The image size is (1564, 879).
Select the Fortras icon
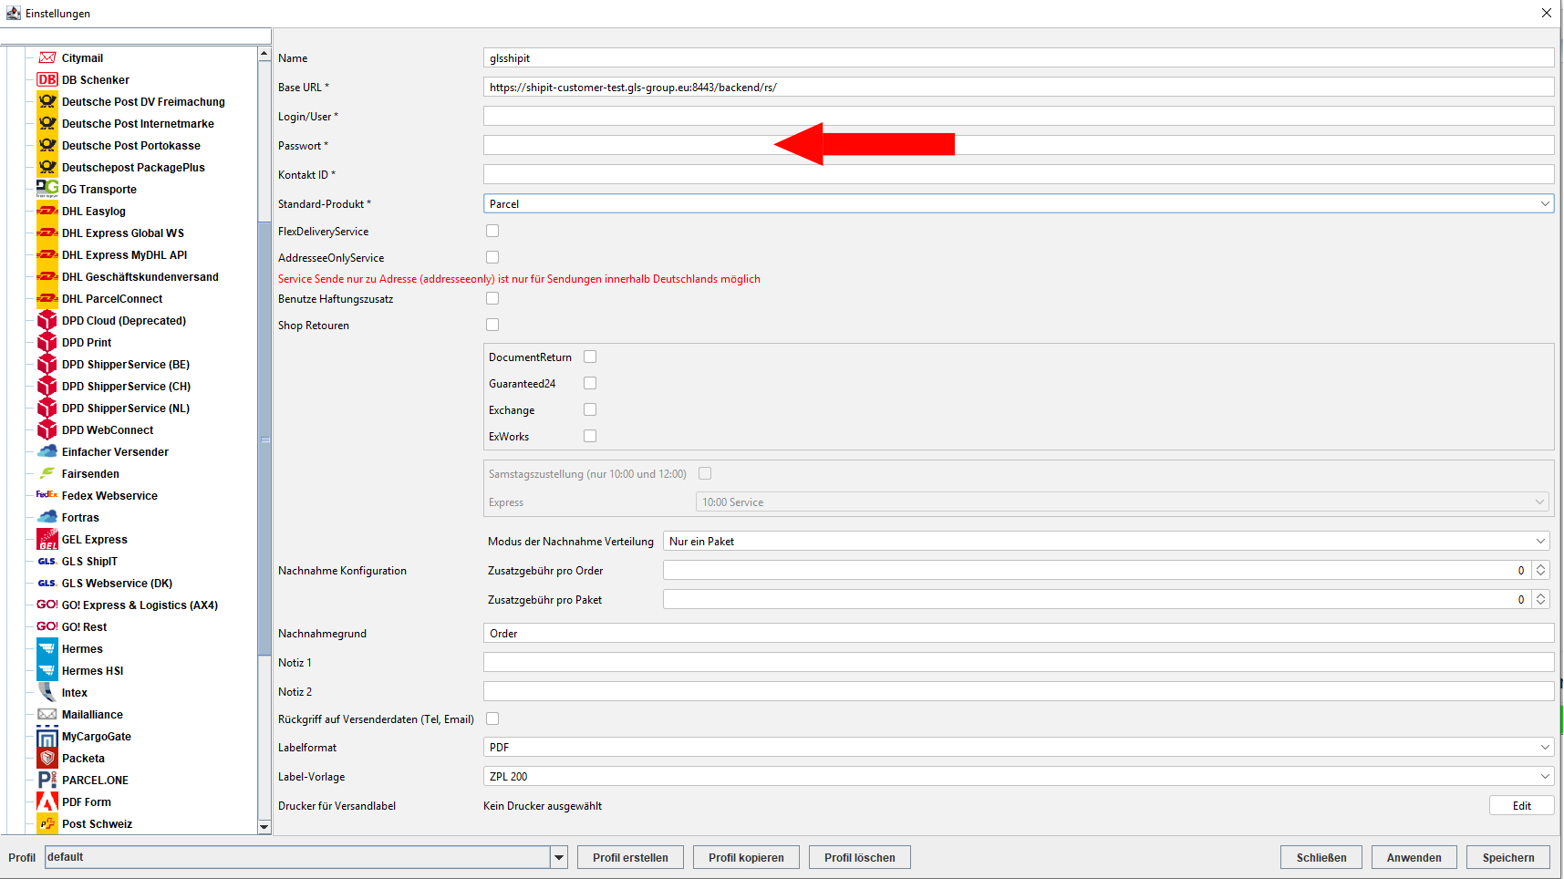[x=47, y=517]
